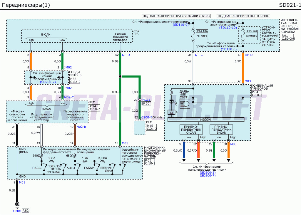Click the P.15 reference beside PCM
This screenshot has width=301, height=215.
click(150, 126)
